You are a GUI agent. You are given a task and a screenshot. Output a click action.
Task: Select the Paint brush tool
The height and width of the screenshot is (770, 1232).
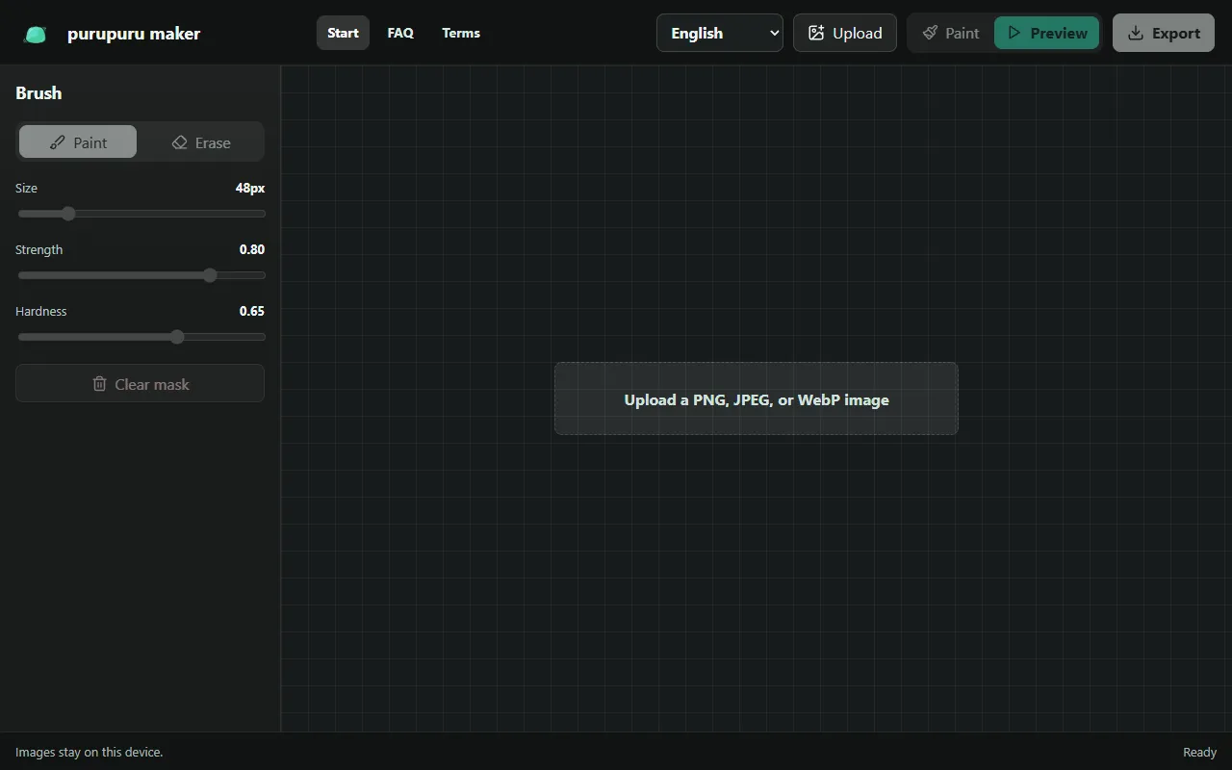tap(78, 141)
